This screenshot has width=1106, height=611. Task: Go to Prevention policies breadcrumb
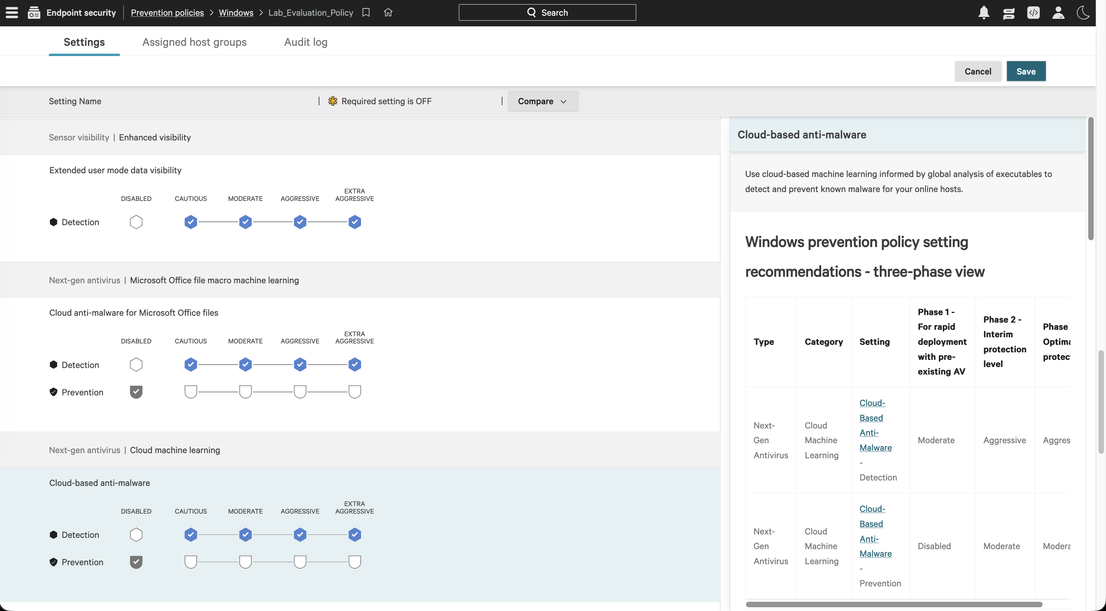point(167,12)
